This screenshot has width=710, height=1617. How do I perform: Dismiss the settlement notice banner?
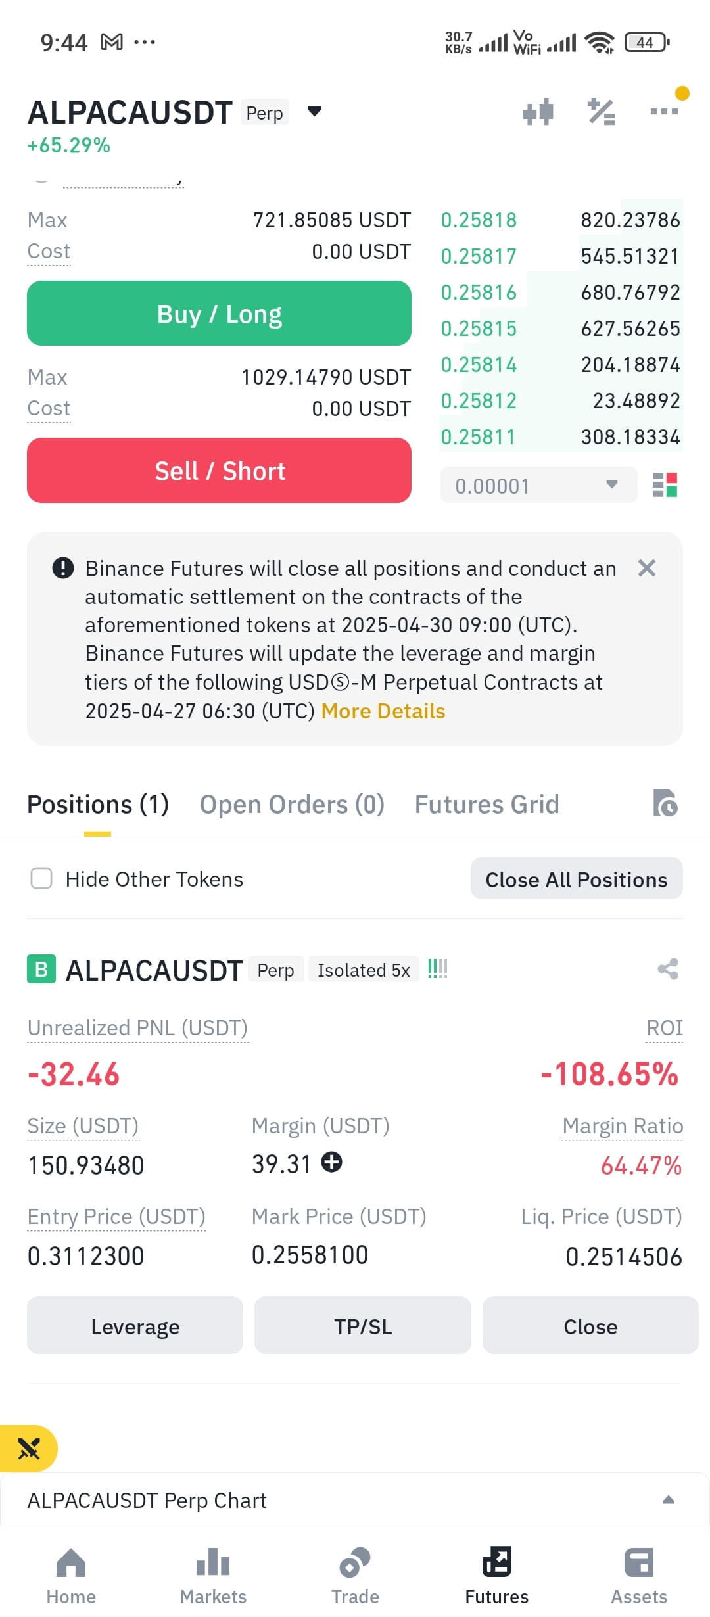coord(647,568)
